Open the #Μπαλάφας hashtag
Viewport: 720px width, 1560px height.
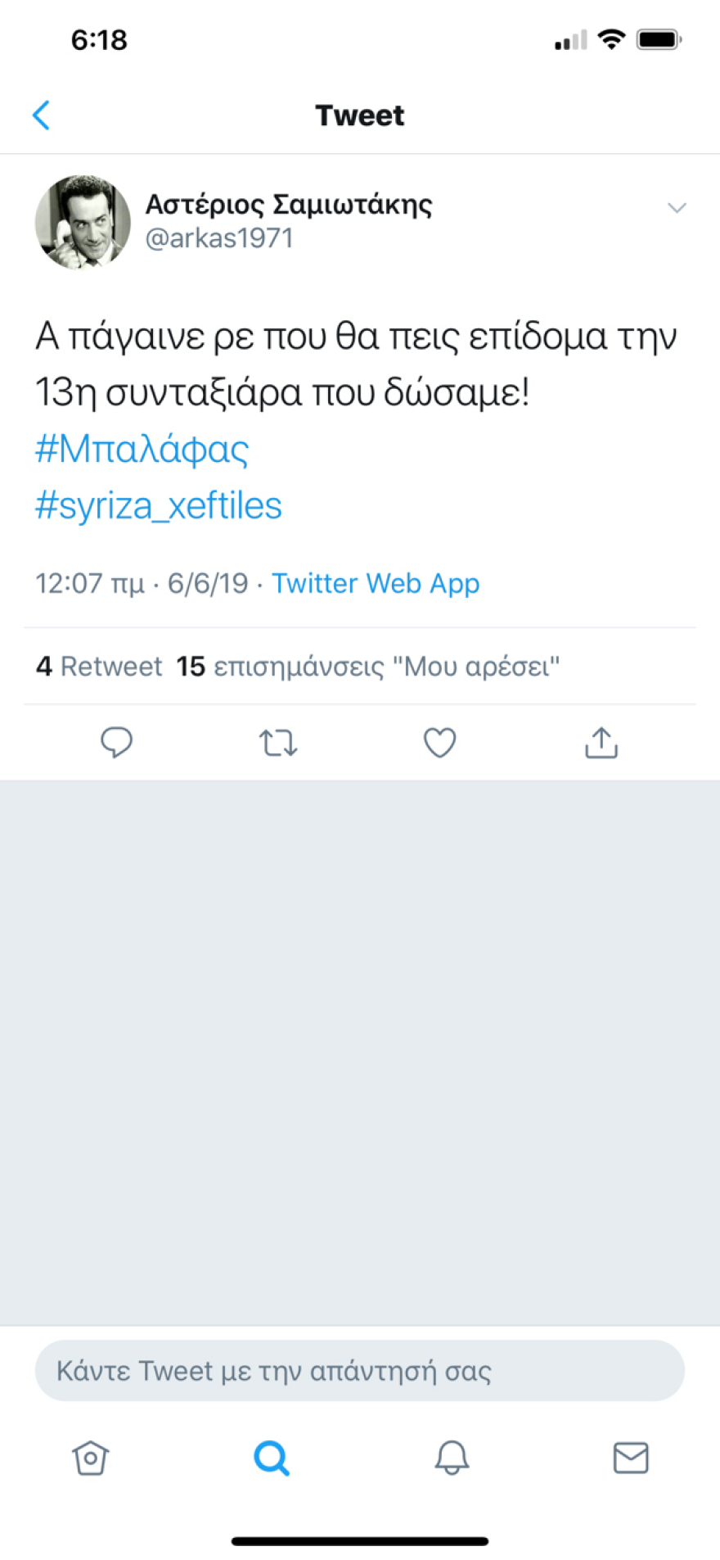click(x=142, y=448)
